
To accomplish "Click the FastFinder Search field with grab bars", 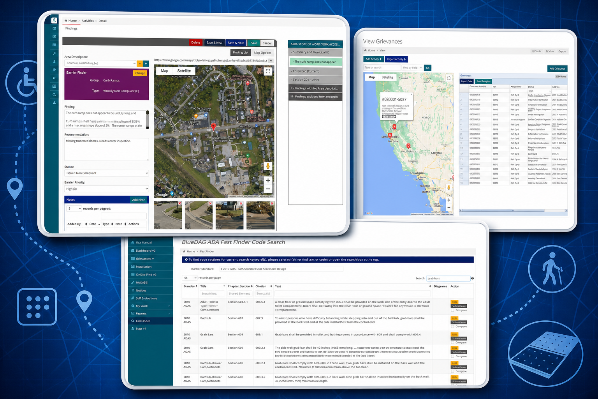I will (448, 278).
